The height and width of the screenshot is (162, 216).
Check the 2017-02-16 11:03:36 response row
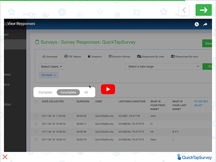[36, 116]
